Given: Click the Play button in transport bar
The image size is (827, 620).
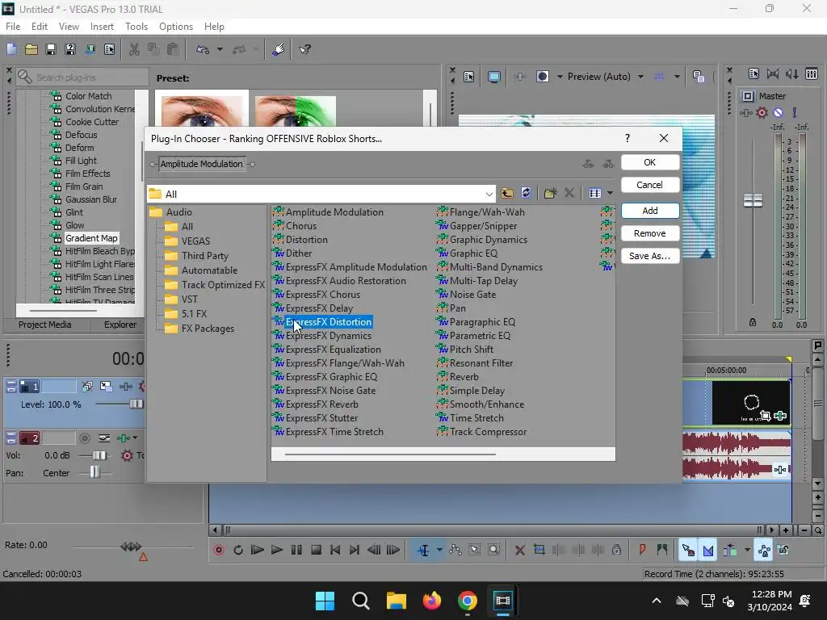Looking at the screenshot, I should [x=277, y=550].
